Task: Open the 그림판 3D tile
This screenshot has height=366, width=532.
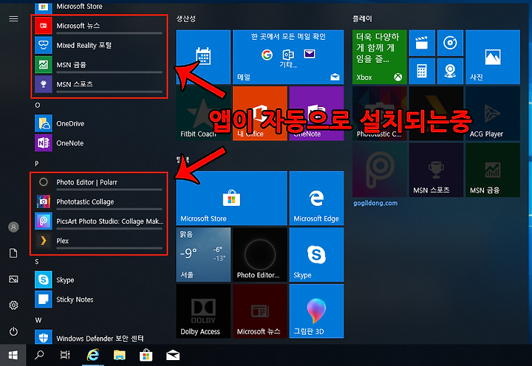Action: pyautogui.click(x=316, y=311)
